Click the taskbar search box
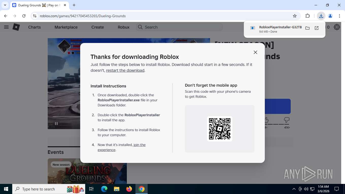This screenshot has height=194, width=345. pyautogui.click(x=49, y=189)
